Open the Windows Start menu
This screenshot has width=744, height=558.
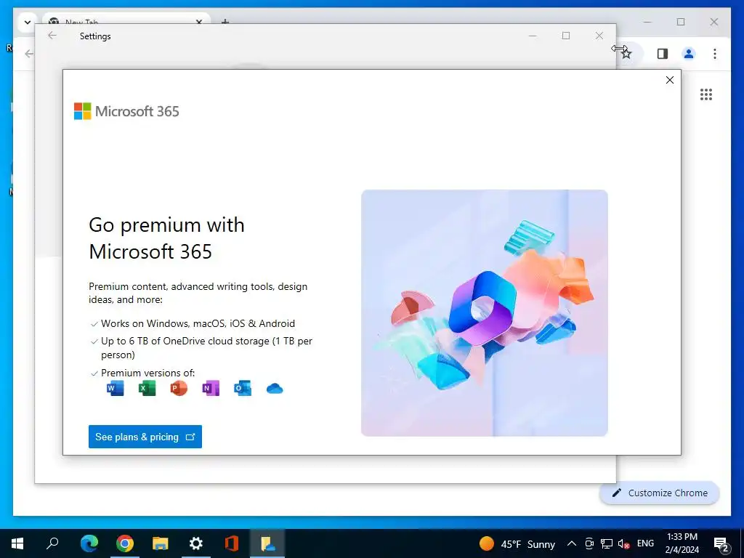pos(17,543)
